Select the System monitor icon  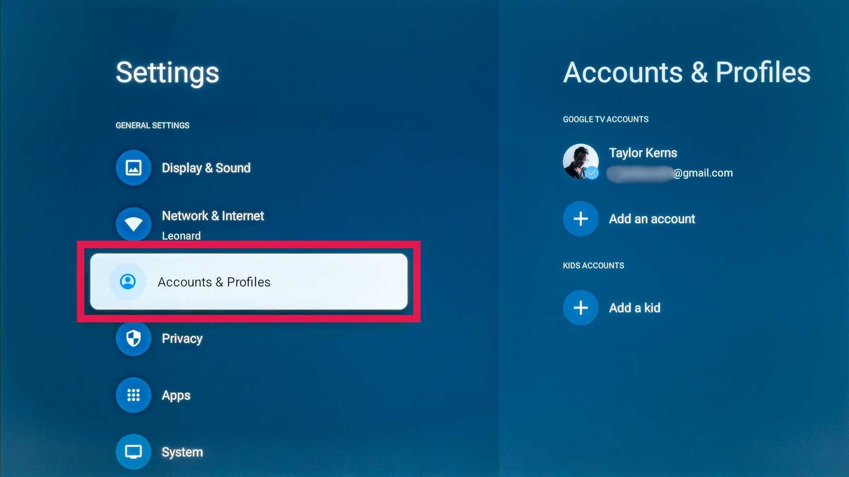(133, 452)
